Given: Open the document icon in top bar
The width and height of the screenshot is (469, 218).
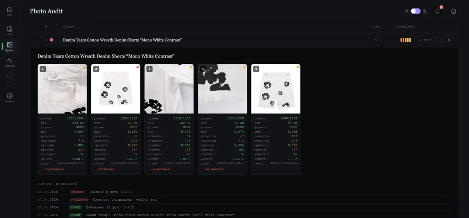Looking at the screenshot, I should (453, 11).
